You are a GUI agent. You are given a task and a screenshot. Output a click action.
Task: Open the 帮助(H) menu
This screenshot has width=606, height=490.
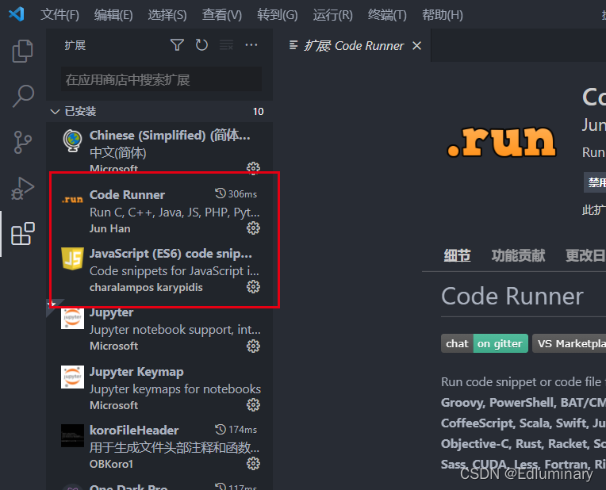coord(443,15)
